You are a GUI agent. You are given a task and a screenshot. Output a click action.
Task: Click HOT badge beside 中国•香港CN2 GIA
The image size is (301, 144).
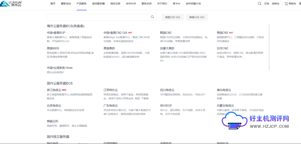pyautogui.click(x=130, y=33)
